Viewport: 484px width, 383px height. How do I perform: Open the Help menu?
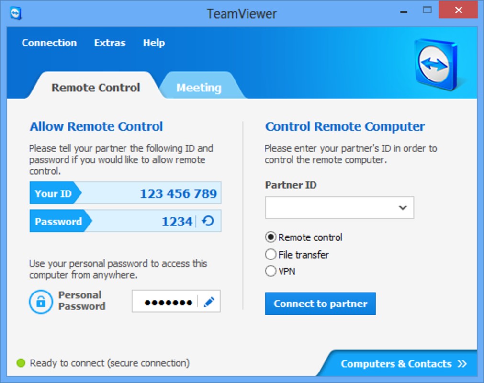click(x=154, y=43)
